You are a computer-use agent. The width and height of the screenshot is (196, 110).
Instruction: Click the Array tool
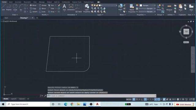click(51, 12)
